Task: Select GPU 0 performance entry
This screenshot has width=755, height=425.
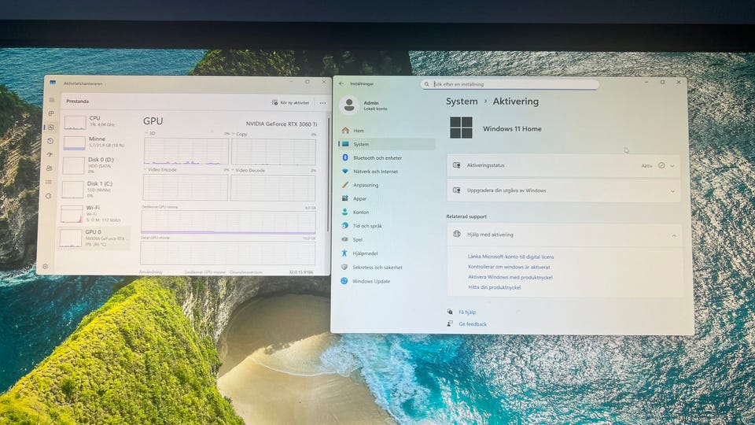Action: pos(94,238)
